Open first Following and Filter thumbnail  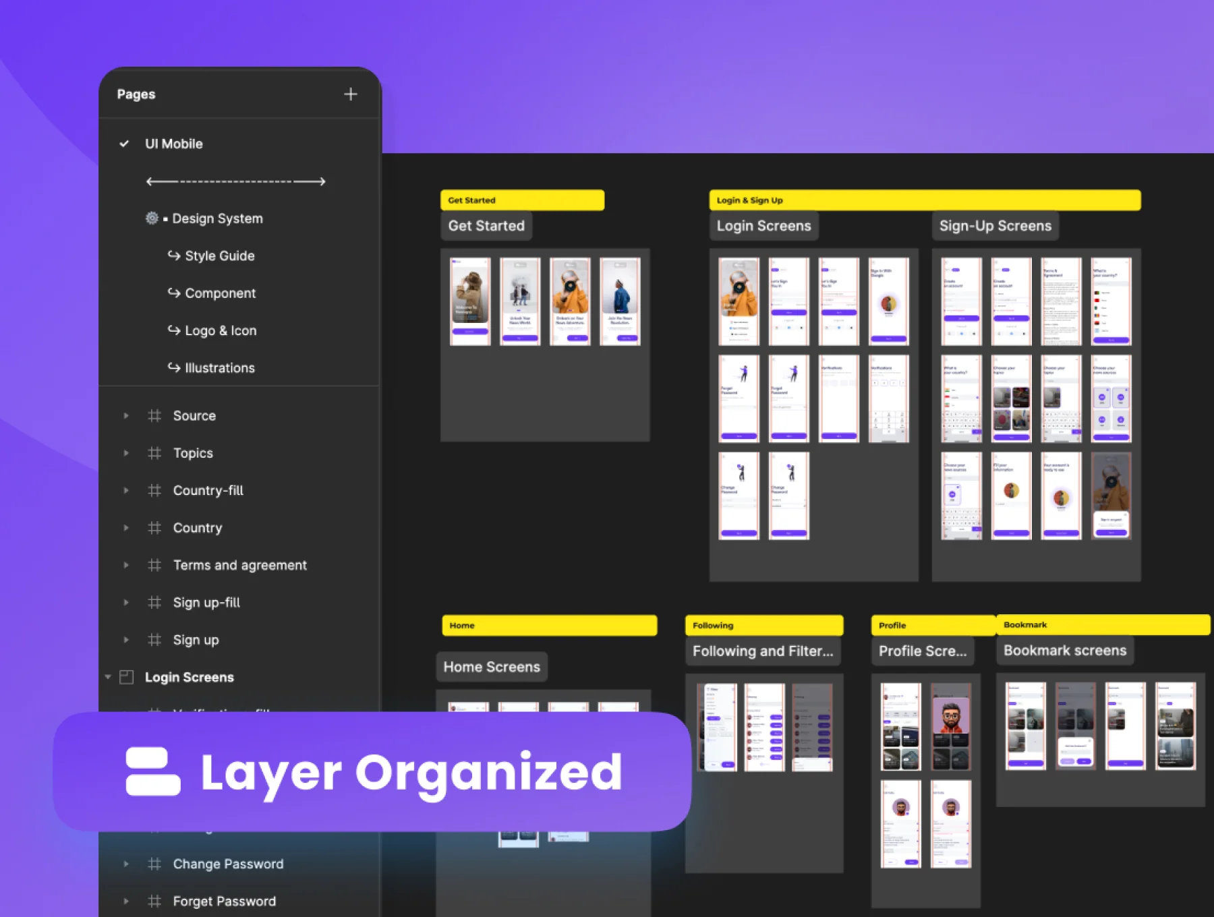coord(717,728)
